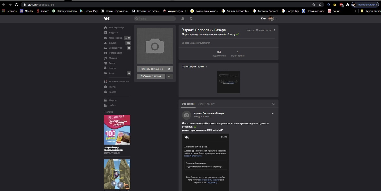The height and width of the screenshot is (191, 381).
Task: Expand the post options chevron
Action: [x=273, y=114]
